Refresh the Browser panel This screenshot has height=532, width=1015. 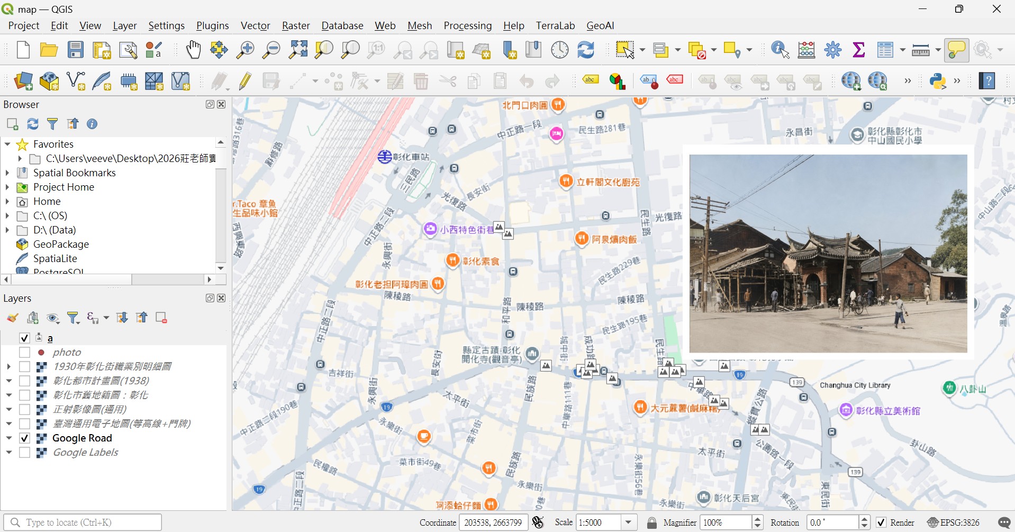33,124
